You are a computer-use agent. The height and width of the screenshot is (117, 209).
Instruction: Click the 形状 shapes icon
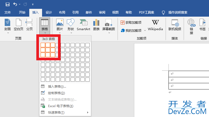point(71,22)
